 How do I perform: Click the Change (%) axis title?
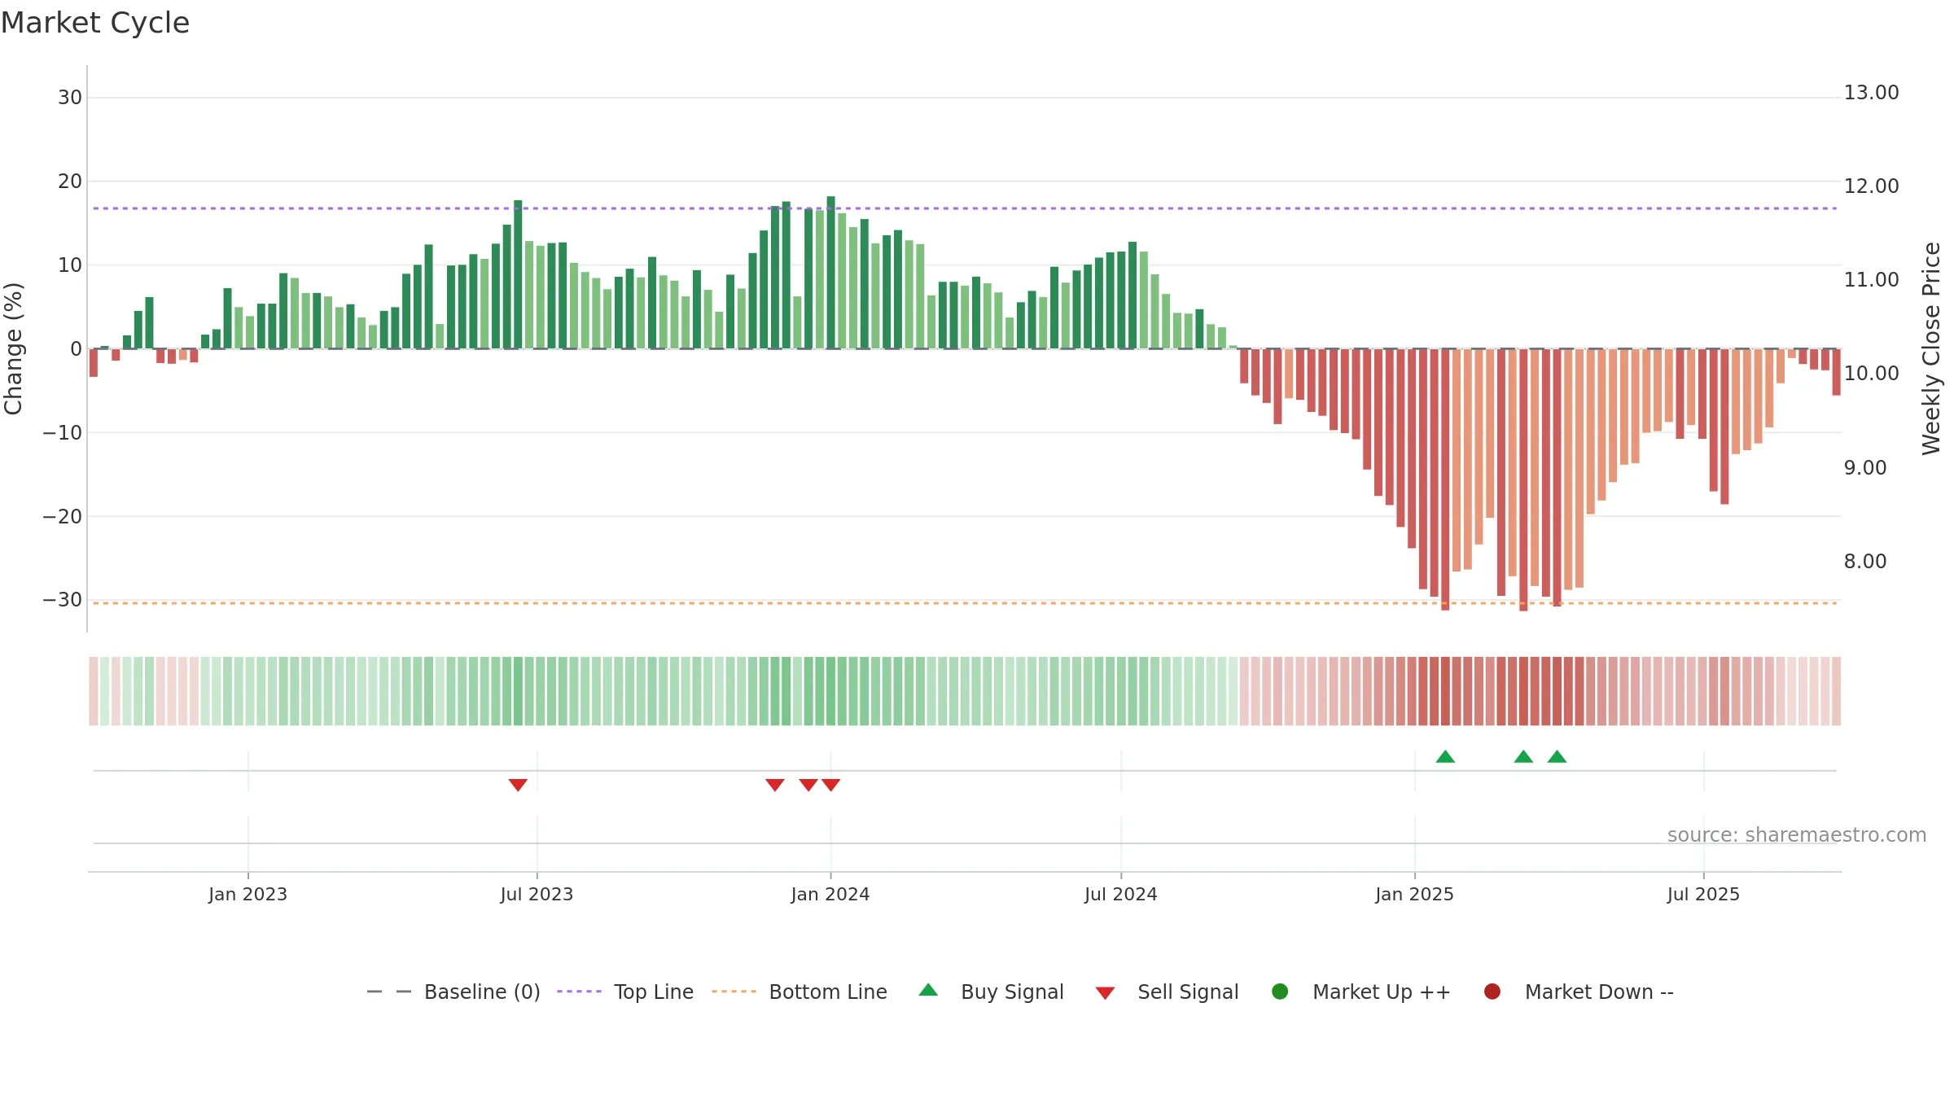coord(14,348)
